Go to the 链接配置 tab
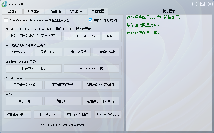The height and width of the screenshot is (133, 214). click(76, 12)
